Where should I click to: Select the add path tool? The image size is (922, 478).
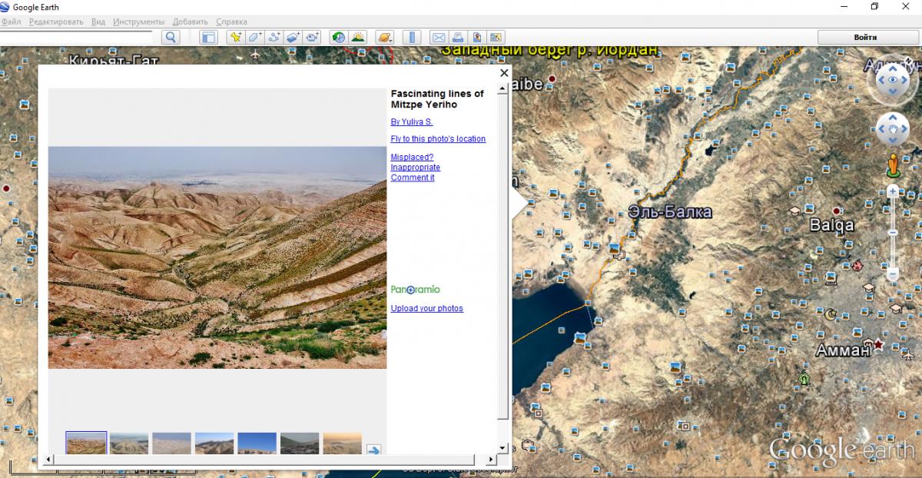tap(274, 37)
